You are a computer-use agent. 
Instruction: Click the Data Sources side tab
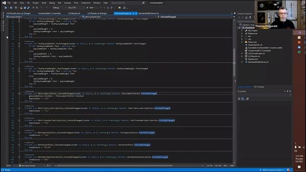coord(3,25)
